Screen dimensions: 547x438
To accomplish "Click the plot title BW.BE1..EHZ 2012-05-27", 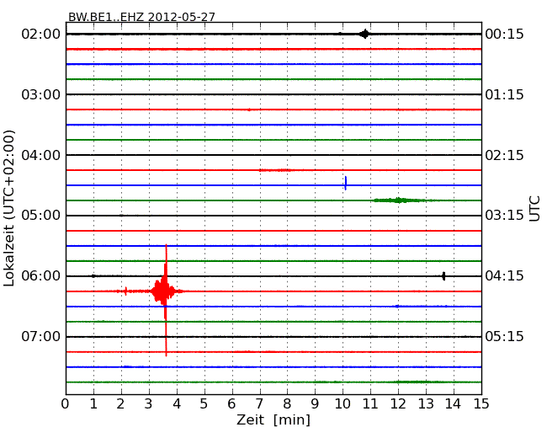I will coord(141,16).
